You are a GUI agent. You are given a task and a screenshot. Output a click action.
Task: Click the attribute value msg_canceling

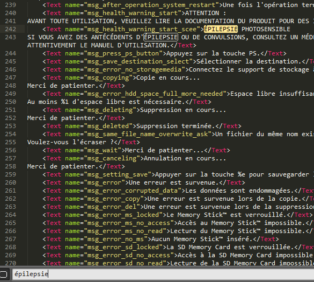112,158
